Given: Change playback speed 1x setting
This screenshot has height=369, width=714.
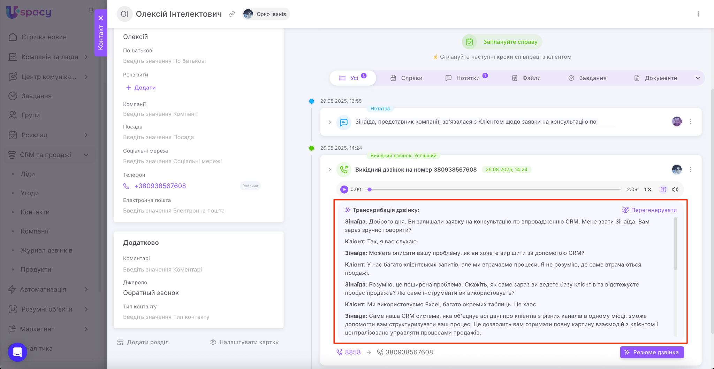Looking at the screenshot, I should (x=647, y=189).
